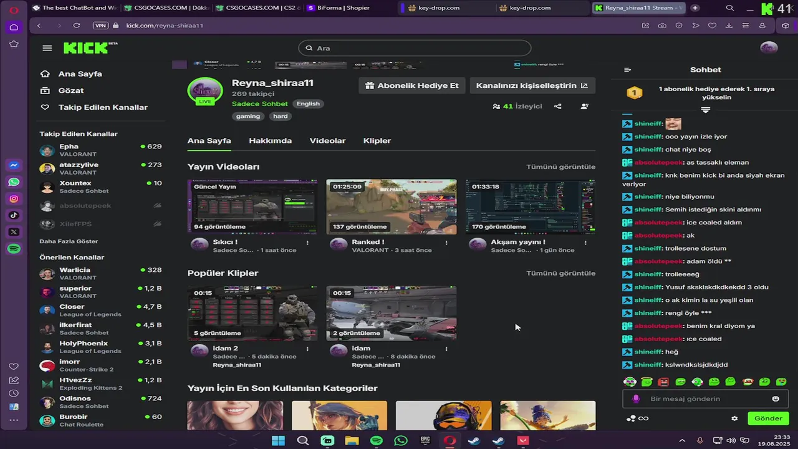
Task: Click the user-check icon beside share
Action: pyautogui.click(x=585, y=107)
